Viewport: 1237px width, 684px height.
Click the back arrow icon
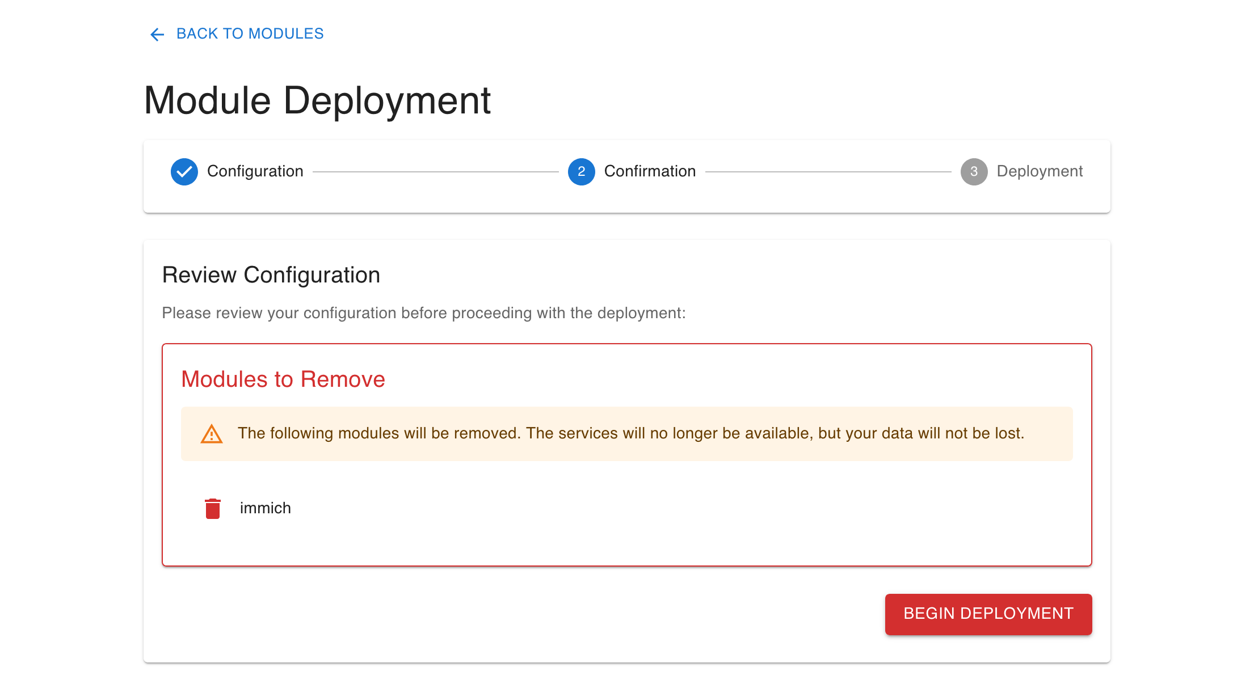(157, 35)
